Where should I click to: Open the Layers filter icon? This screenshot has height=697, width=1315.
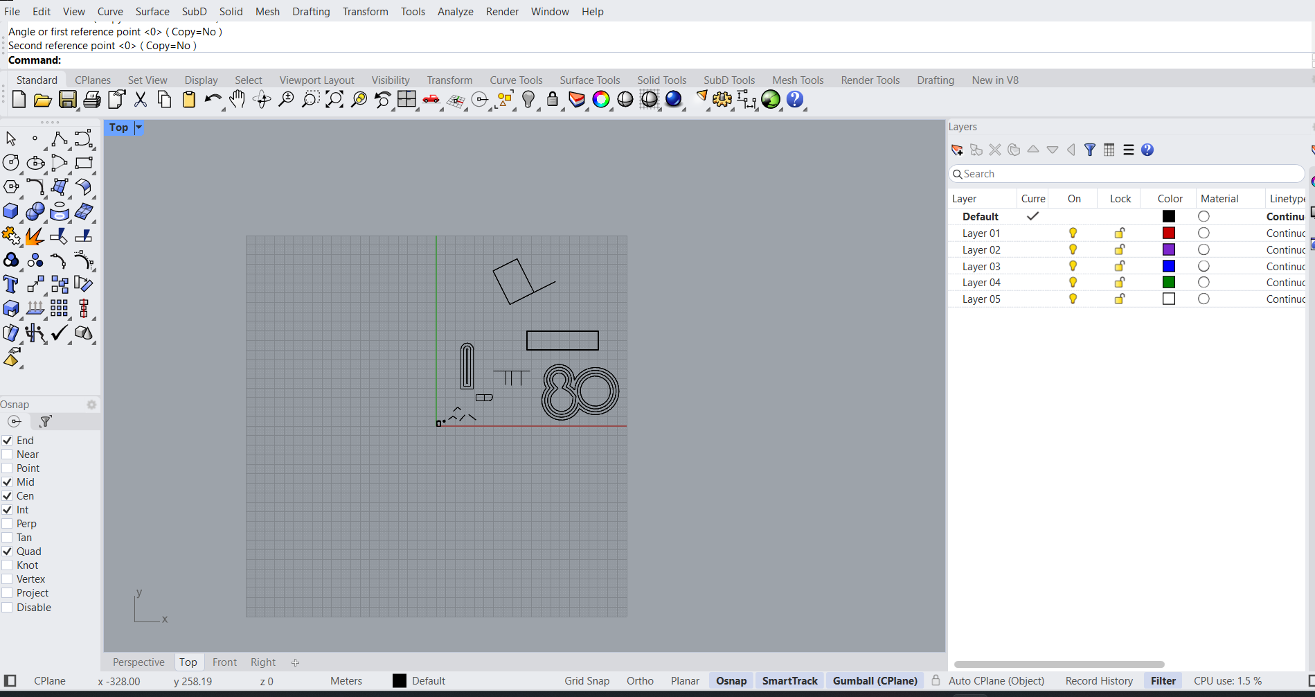coord(1090,150)
